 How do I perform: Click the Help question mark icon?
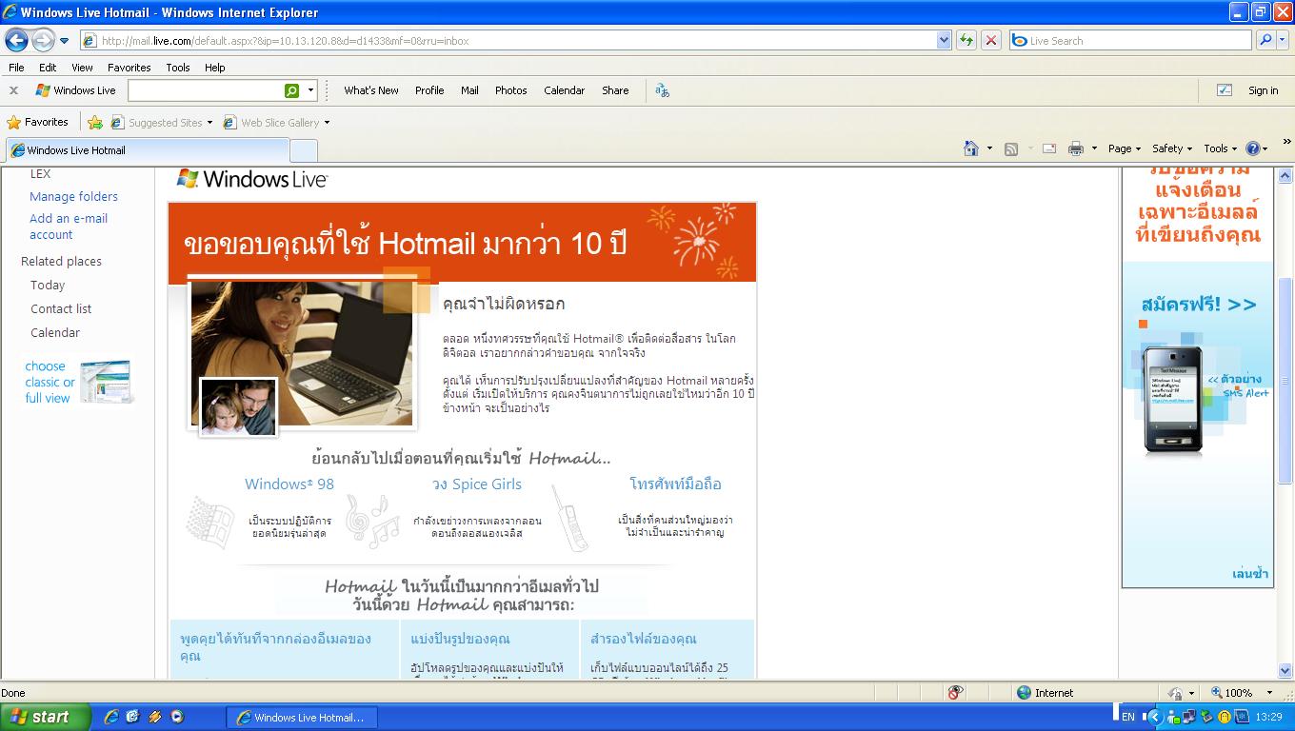[1253, 148]
